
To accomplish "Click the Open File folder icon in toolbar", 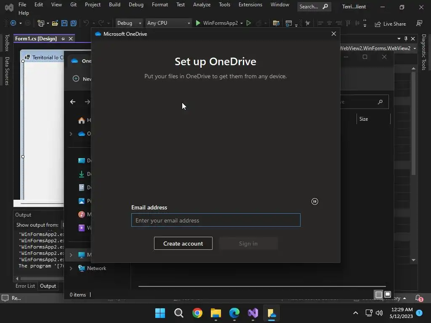I will click(x=55, y=24).
